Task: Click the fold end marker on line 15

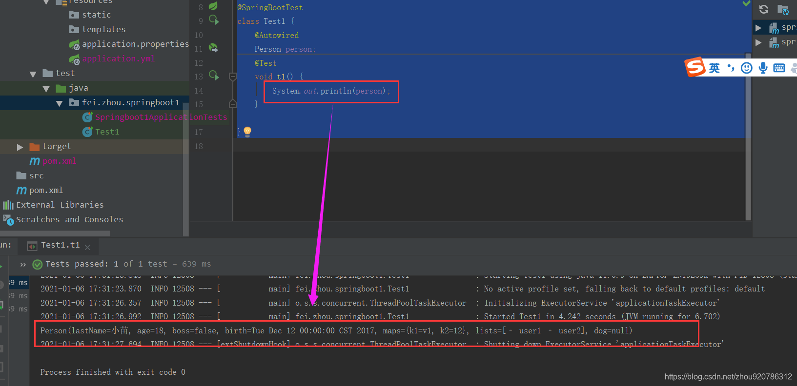Action: click(233, 104)
